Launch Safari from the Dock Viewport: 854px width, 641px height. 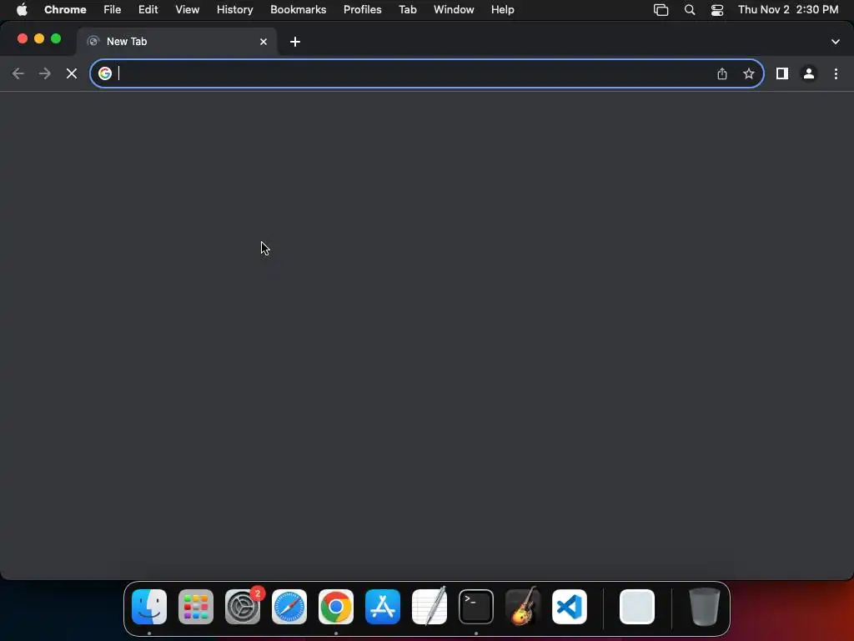(x=289, y=607)
